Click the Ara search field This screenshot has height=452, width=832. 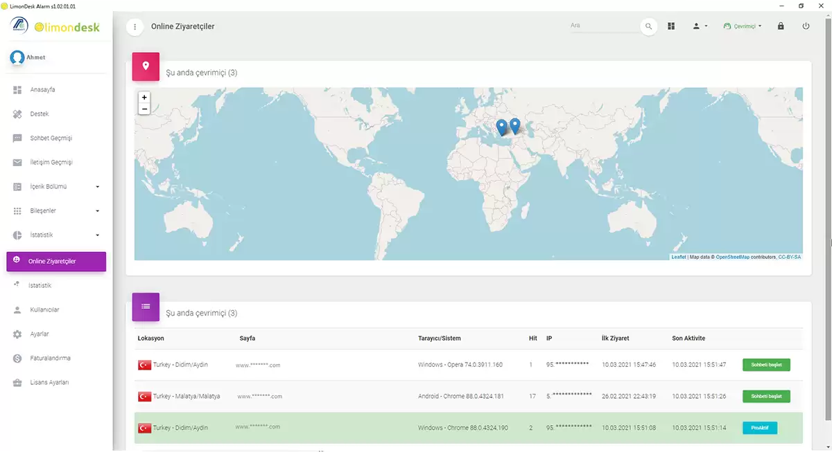pos(602,26)
